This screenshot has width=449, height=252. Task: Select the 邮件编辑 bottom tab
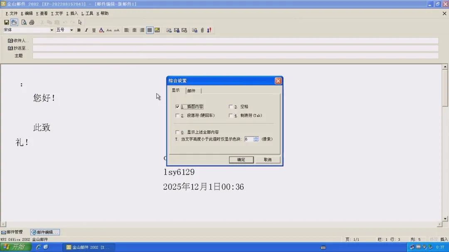point(45,232)
